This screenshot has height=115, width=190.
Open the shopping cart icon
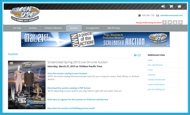click(171, 6)
